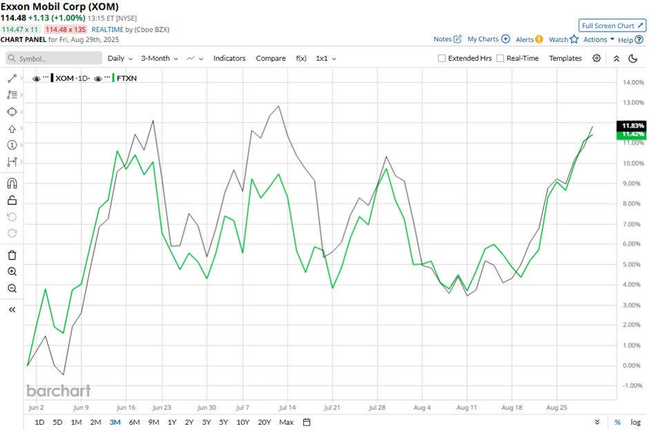Open the Indicators menu
This screenshot has height=431, width=649.
click(x=229, y=58)
